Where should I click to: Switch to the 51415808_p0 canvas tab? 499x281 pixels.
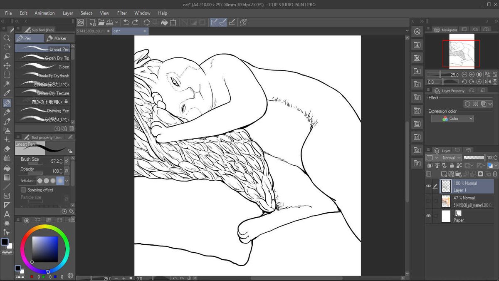93,31
